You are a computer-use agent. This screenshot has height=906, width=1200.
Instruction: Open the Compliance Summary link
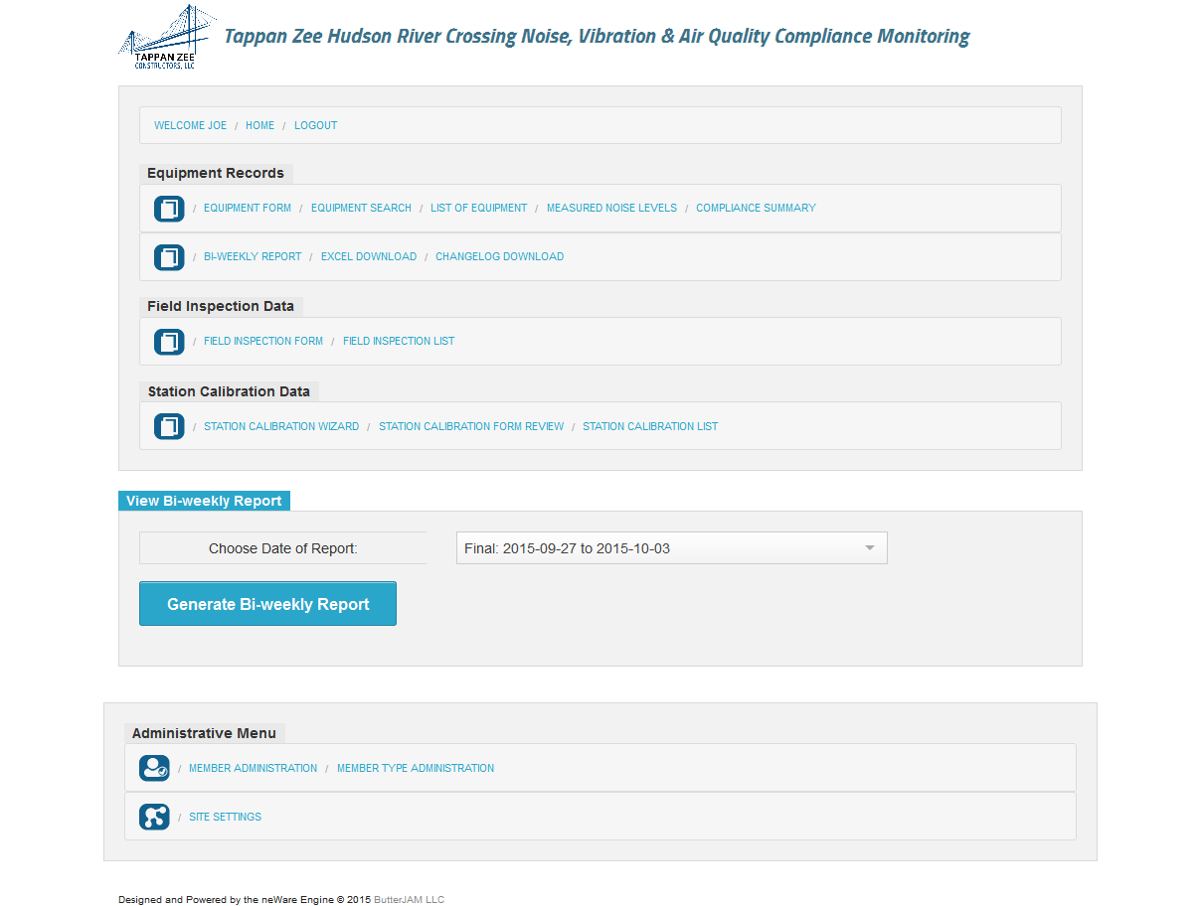click(756, 209)
